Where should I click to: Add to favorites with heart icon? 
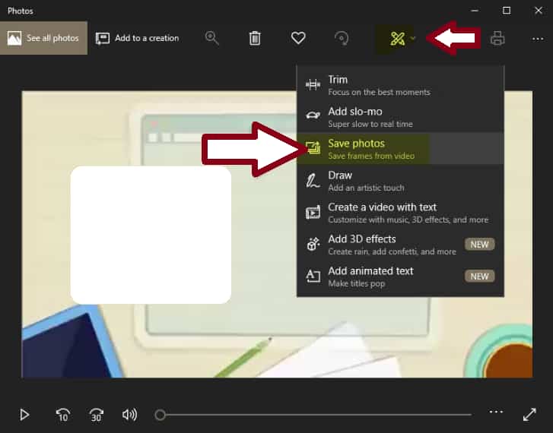coord(298,38)
